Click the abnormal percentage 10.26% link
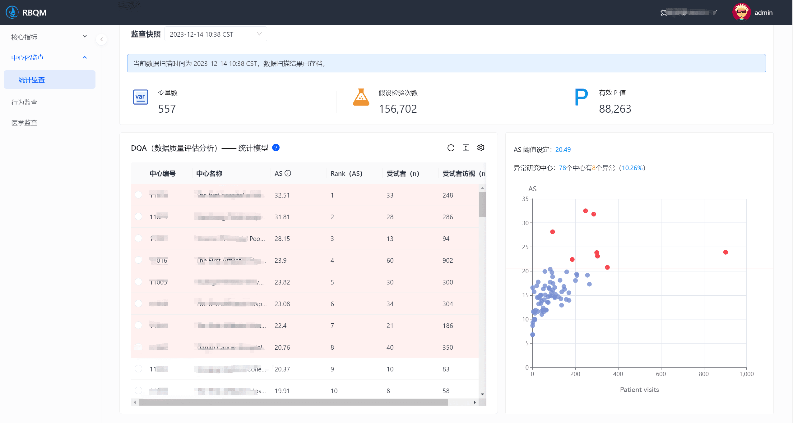793x423 pixels. (632, 168)
